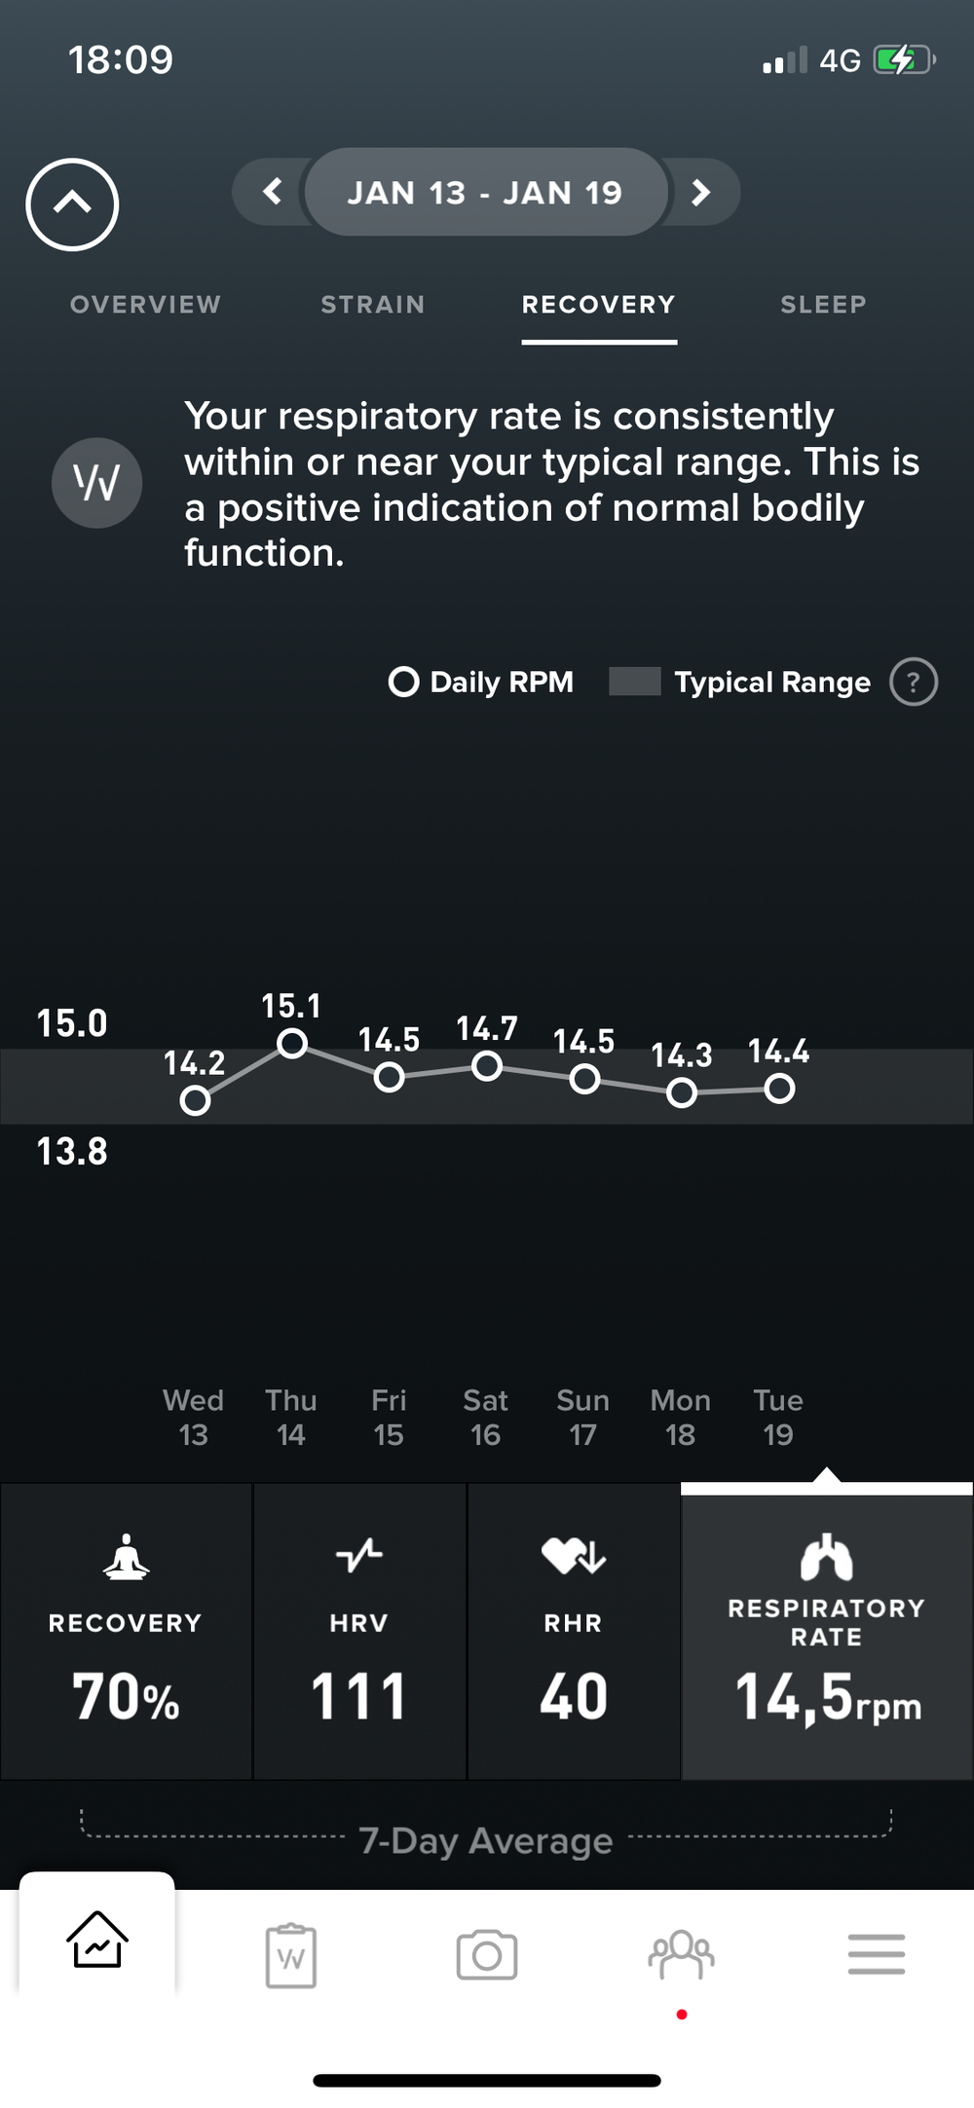Select the RHR heart metric tile
974x2108 pixels.
pos(574,1631)
